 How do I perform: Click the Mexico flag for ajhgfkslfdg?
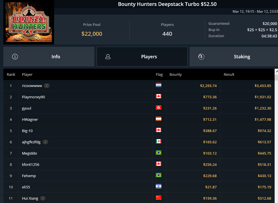pos(159,141)
